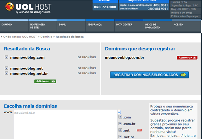Viewport: 202px width, 139px height.
Task: Click meunovoblog.net.br domain name text
Action: point(29,74)
